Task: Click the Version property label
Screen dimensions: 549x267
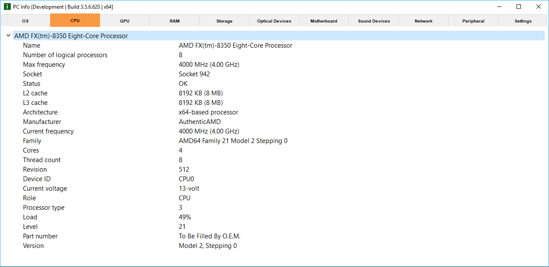Action: click(x=33, y=246)
